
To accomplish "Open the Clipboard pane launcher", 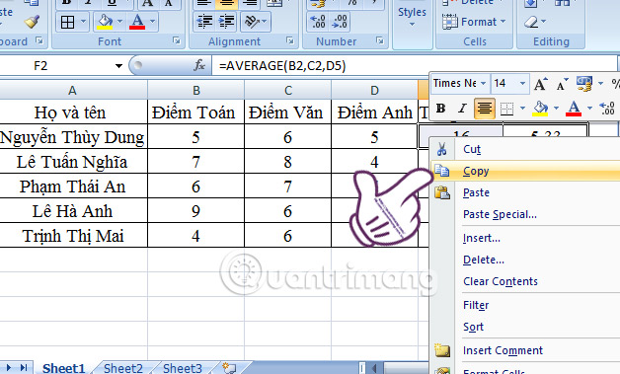I will 39,40.
